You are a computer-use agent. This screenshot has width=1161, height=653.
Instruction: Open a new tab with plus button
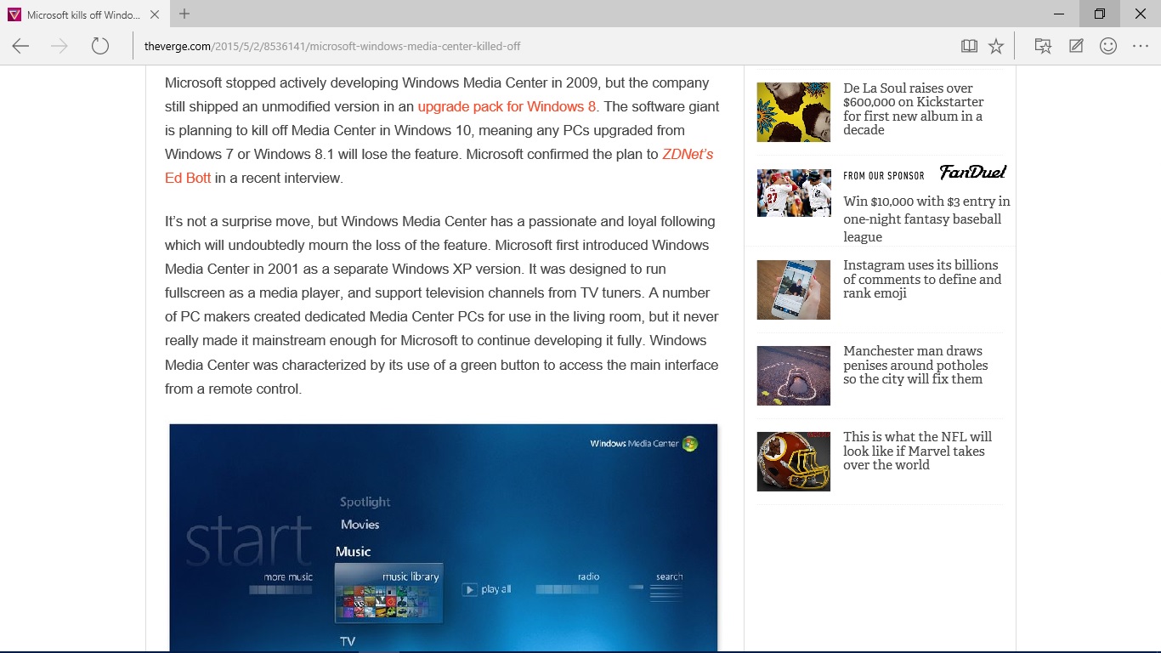pyautogui.click(x=184, y=14)
